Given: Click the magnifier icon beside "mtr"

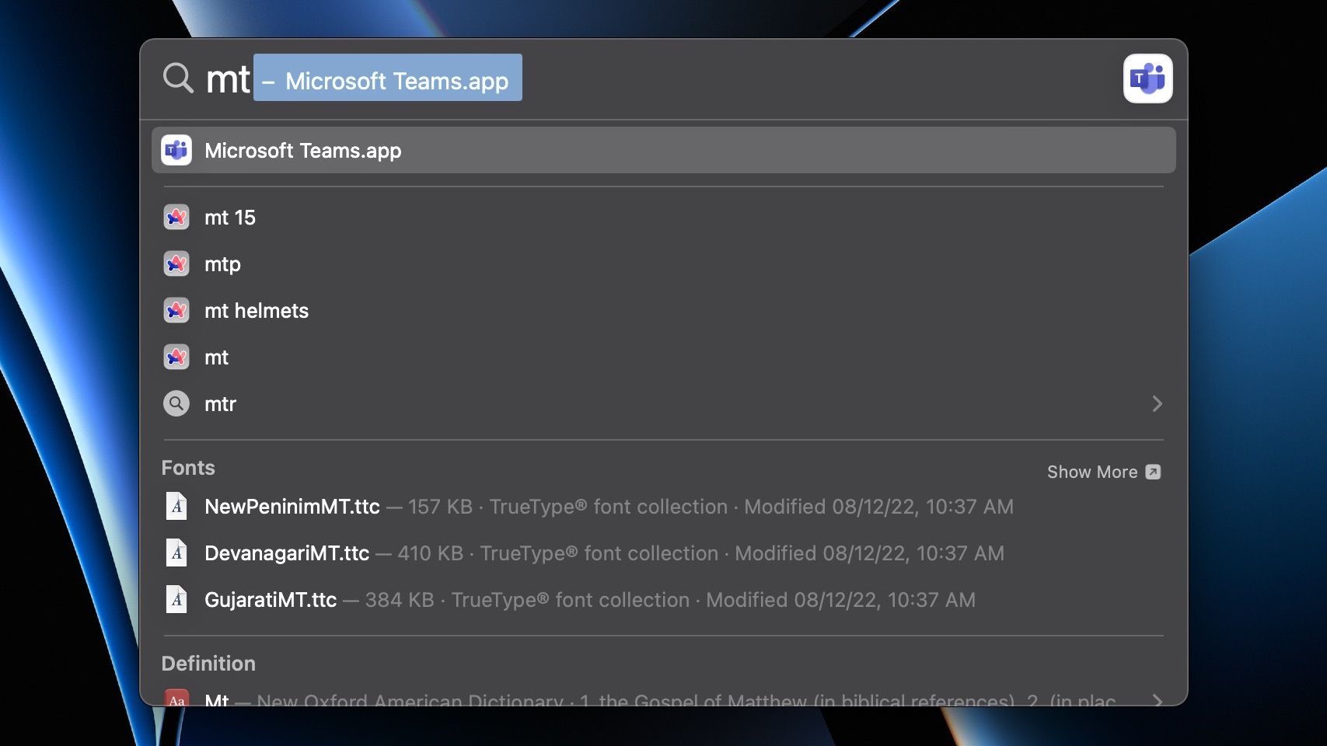Looking at the screenshot, I should (x=176, y=404).
